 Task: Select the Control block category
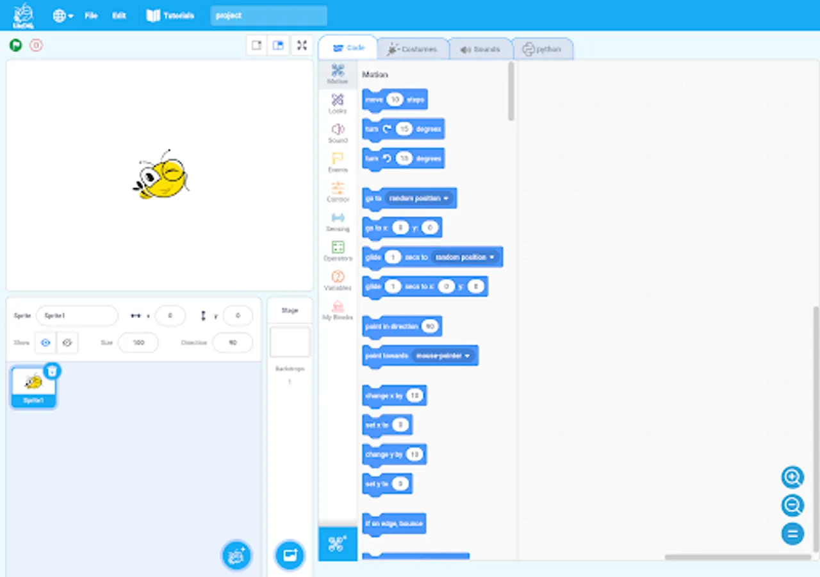tap(338, 192)
